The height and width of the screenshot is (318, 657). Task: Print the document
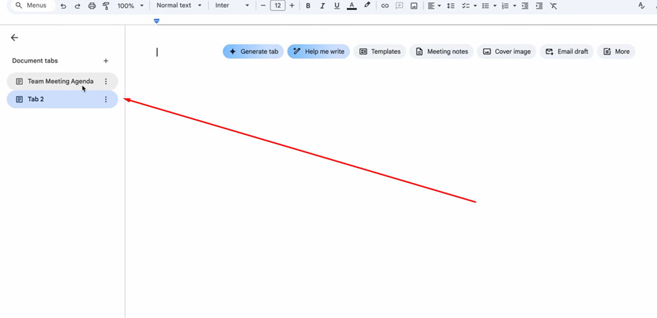pos(92,6)
